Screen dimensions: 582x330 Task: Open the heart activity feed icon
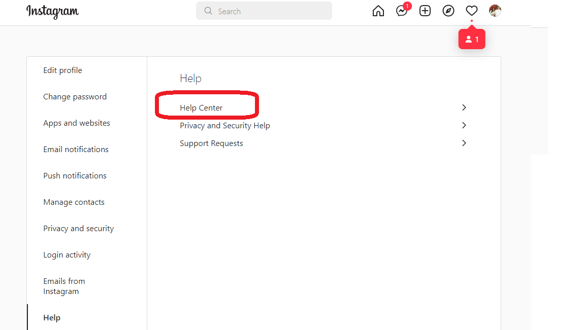[472, 11]
